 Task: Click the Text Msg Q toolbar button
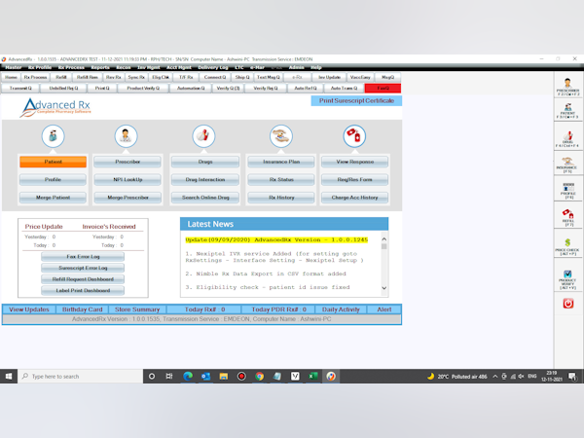269,77
